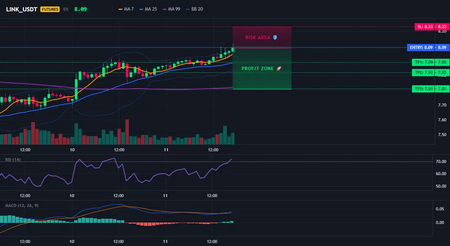Open the RSI (14) indicator label
The image size is (450, 246).
pos(13,160)
